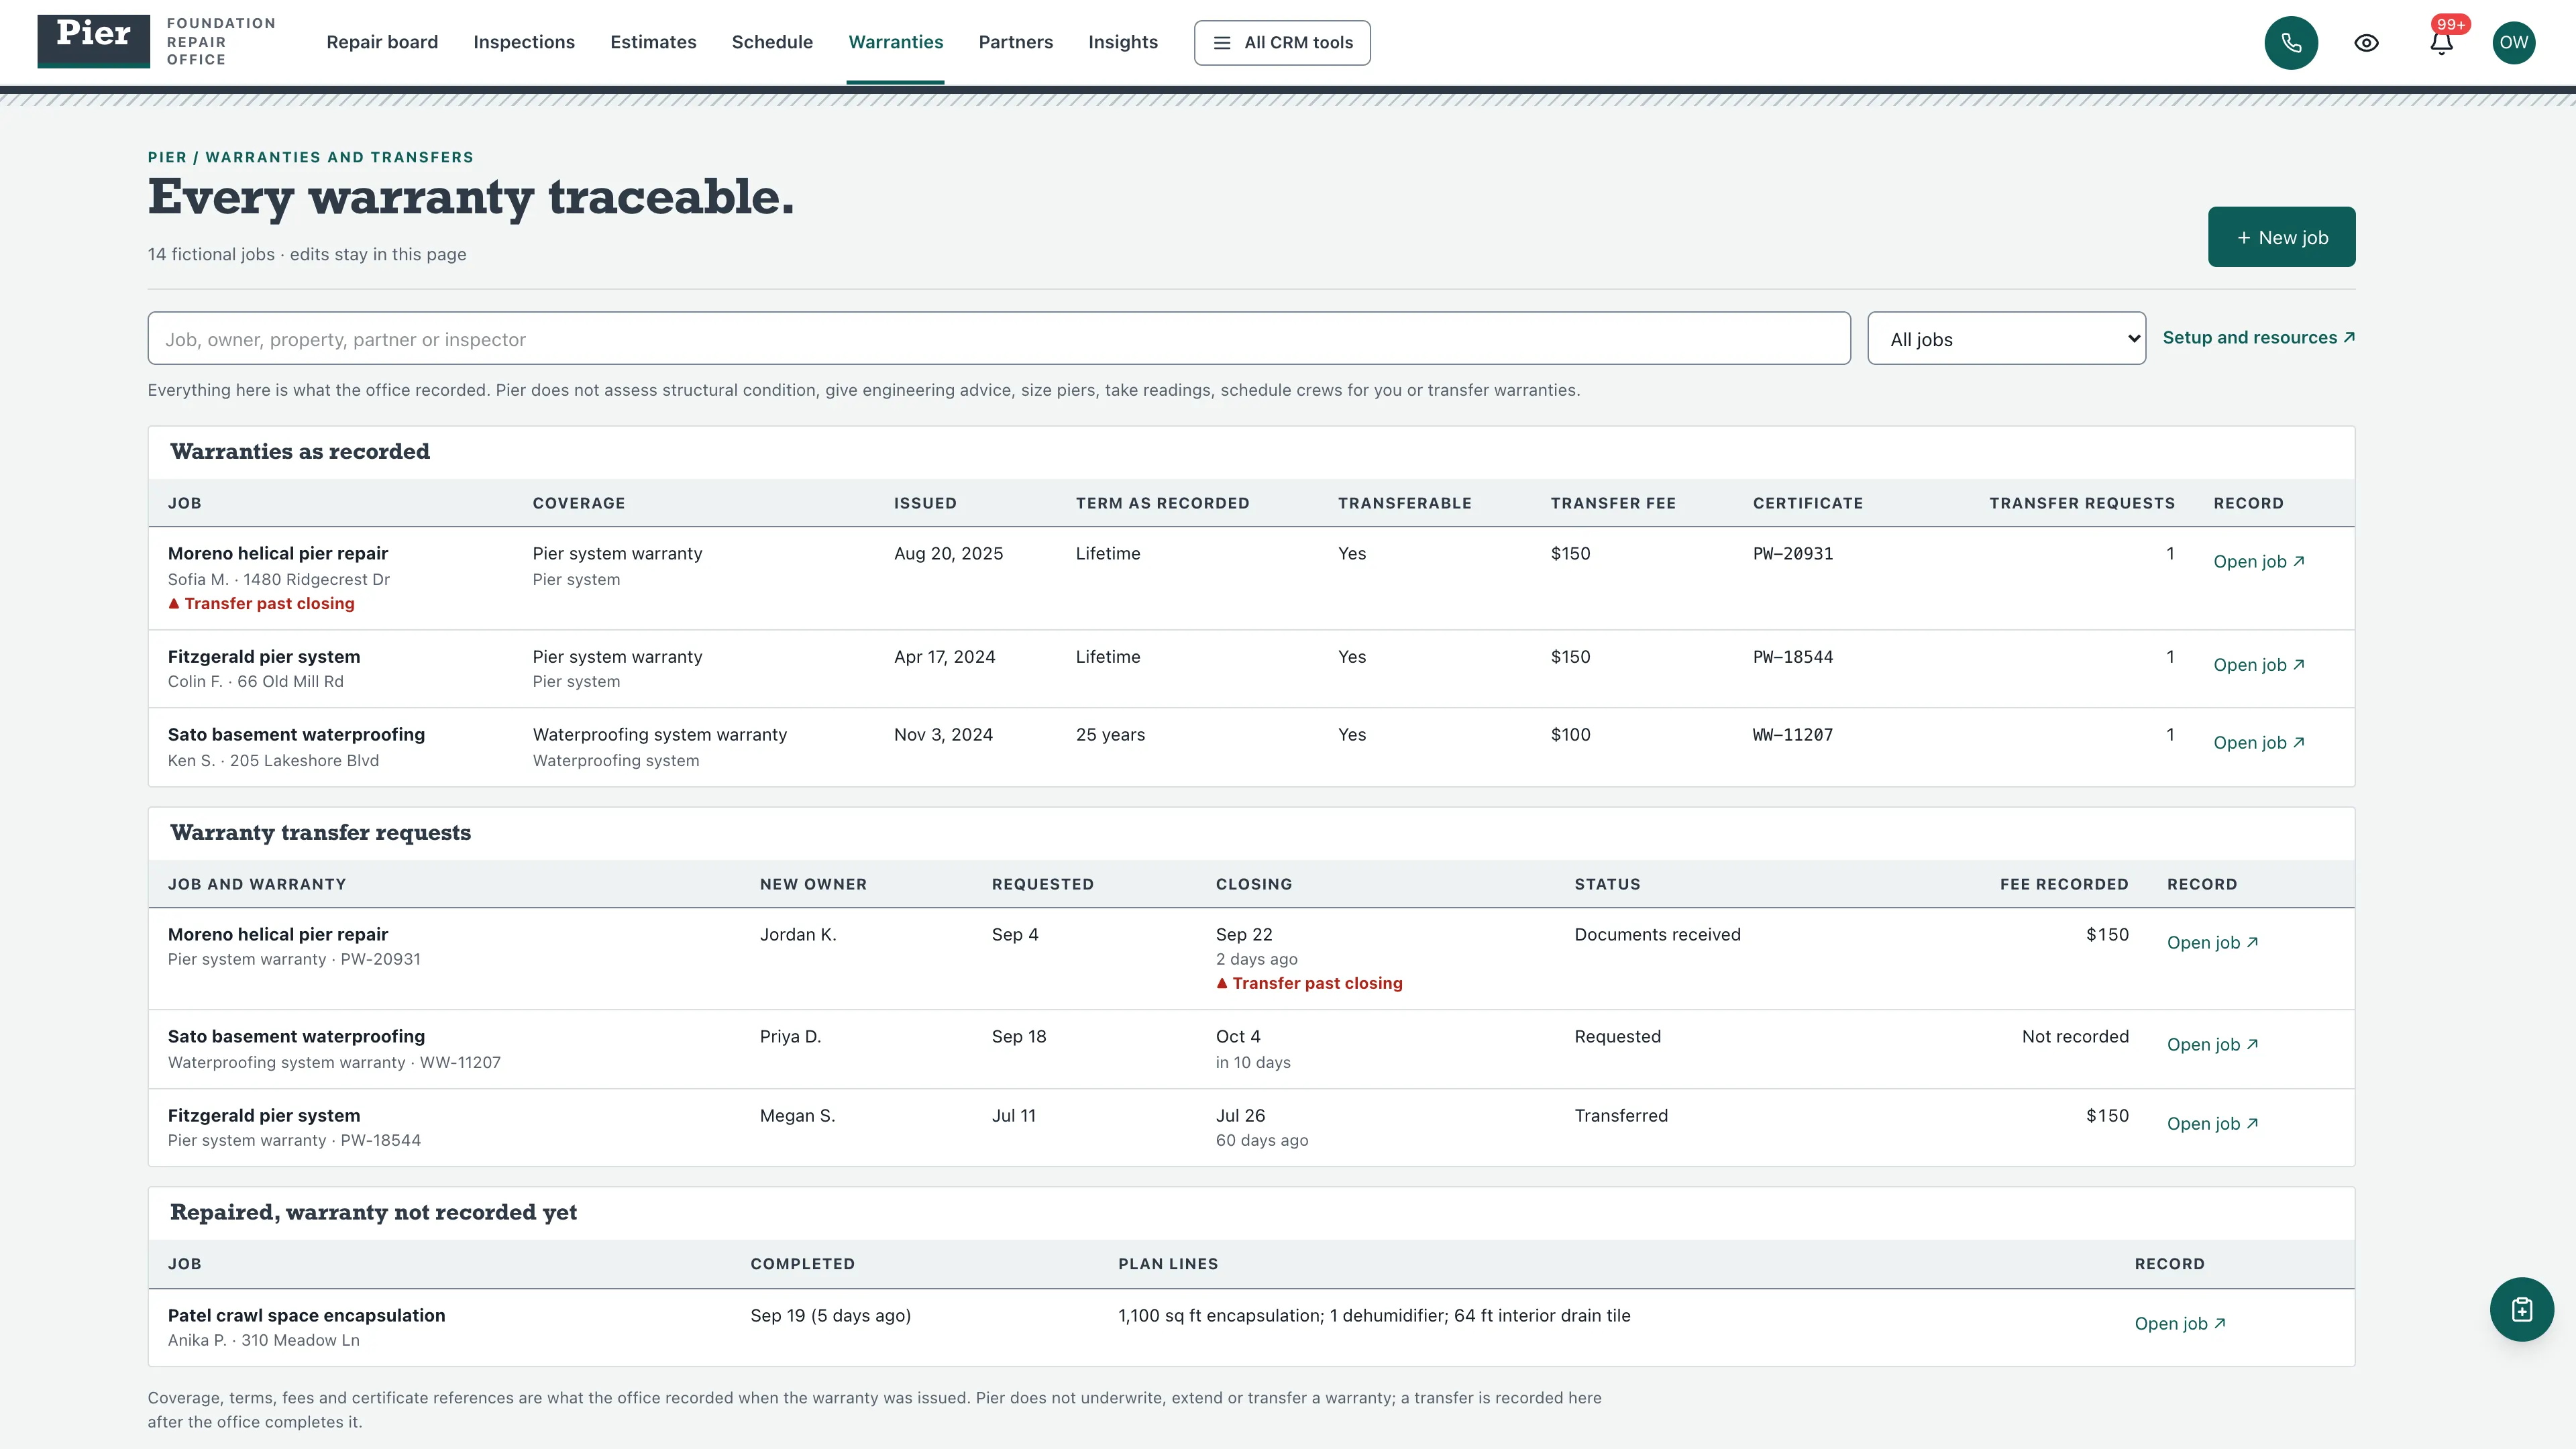
Task: Open the Partners tab
Action: click(1015, 42)
